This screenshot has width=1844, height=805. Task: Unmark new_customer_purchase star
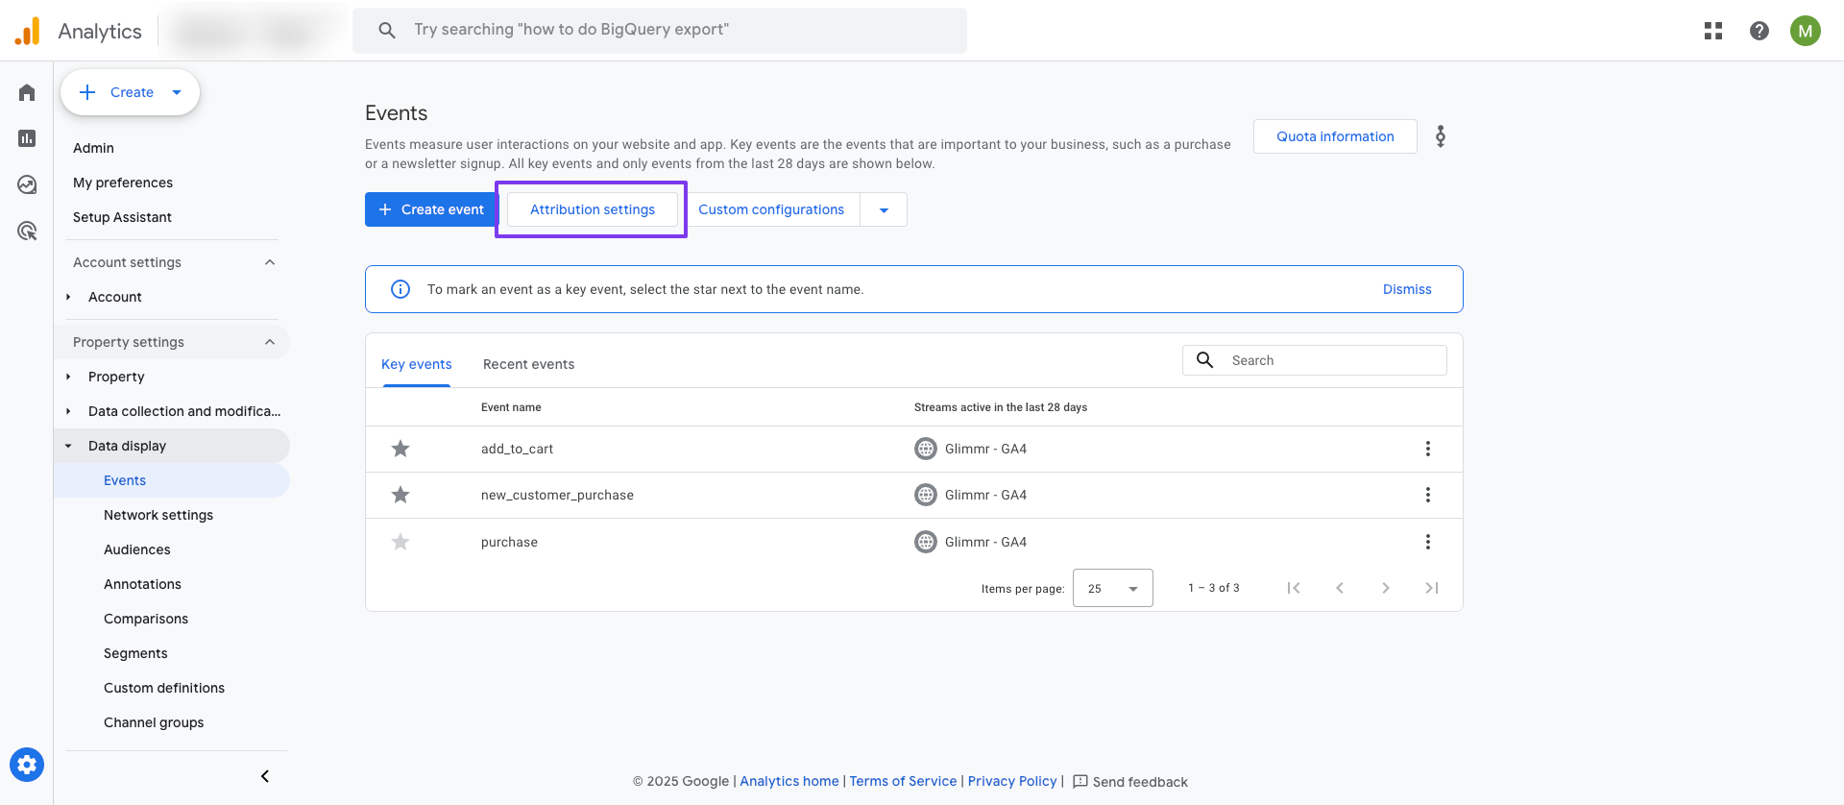(400, 495)
